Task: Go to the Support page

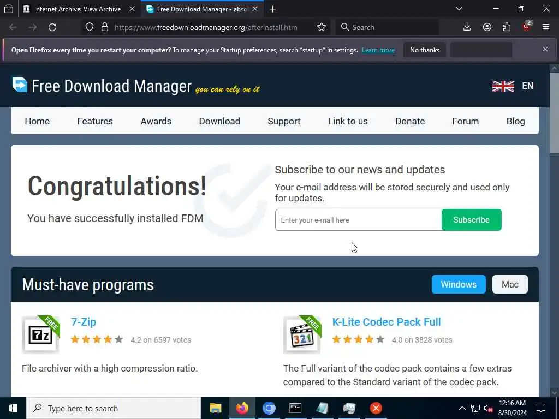Action: point(284,121)
